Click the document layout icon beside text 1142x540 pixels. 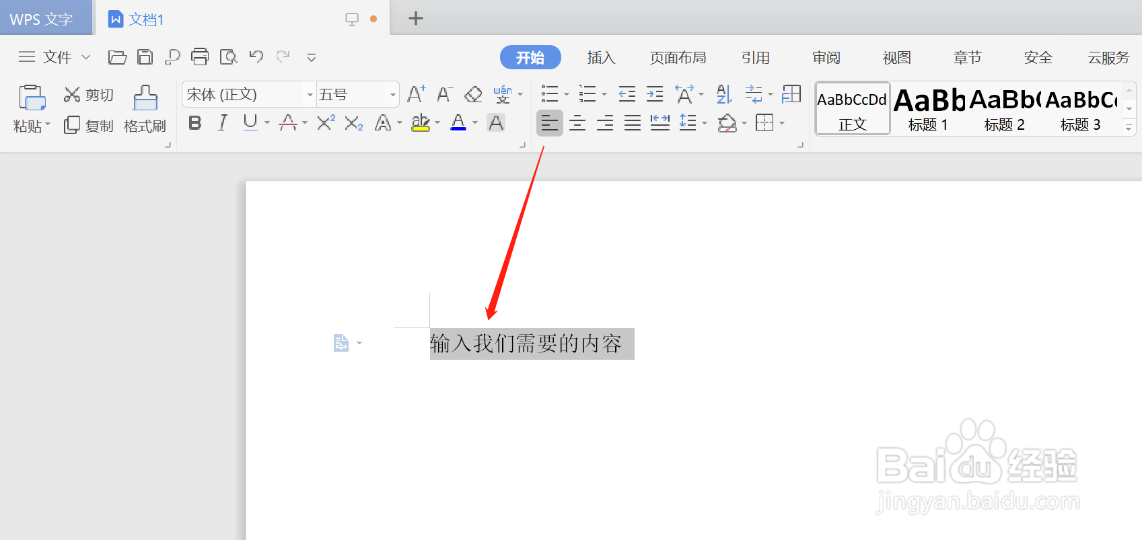pyautogui.click(x=341, y=343)
